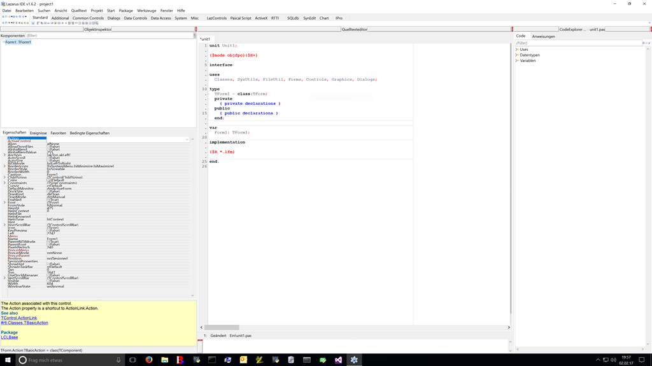The width and height of the screenshot is (652, 366).
Task: Click the Cortana microphone icon
Action: click(118, 360)
